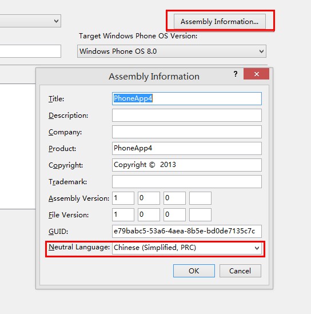Click File Version second number box

149,214
